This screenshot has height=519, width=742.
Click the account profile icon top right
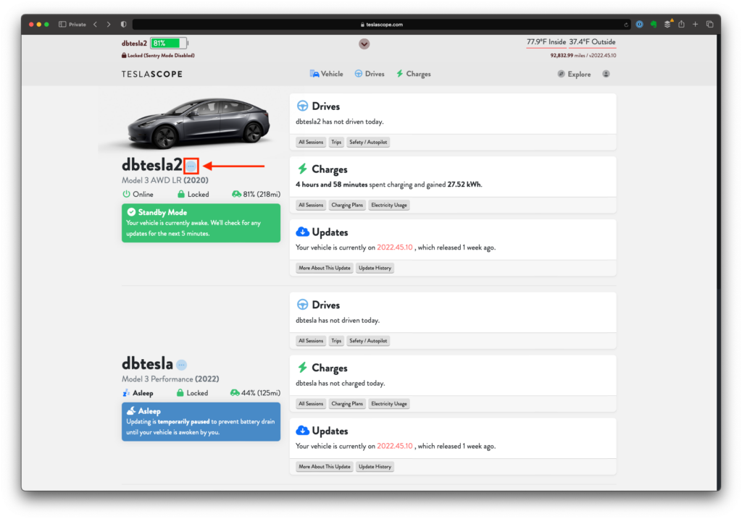(606, 73)
